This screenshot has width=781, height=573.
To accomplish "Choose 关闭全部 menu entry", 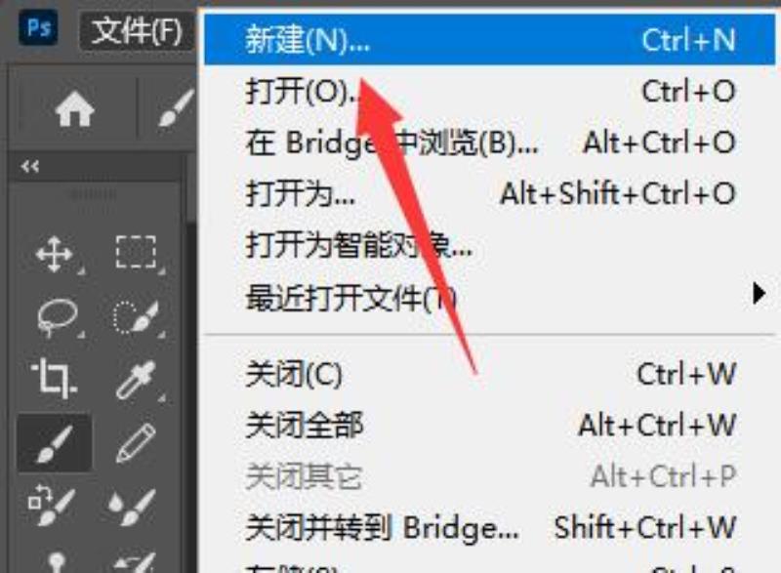I will point(490,426).
